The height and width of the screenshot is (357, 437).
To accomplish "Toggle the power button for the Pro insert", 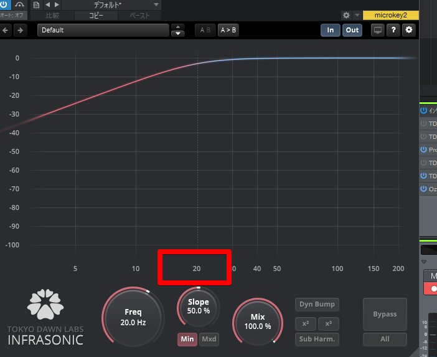I will click(x=424, y=150).
